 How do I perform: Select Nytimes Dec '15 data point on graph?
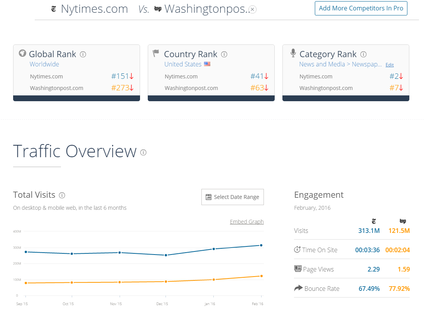coord(166,255)
